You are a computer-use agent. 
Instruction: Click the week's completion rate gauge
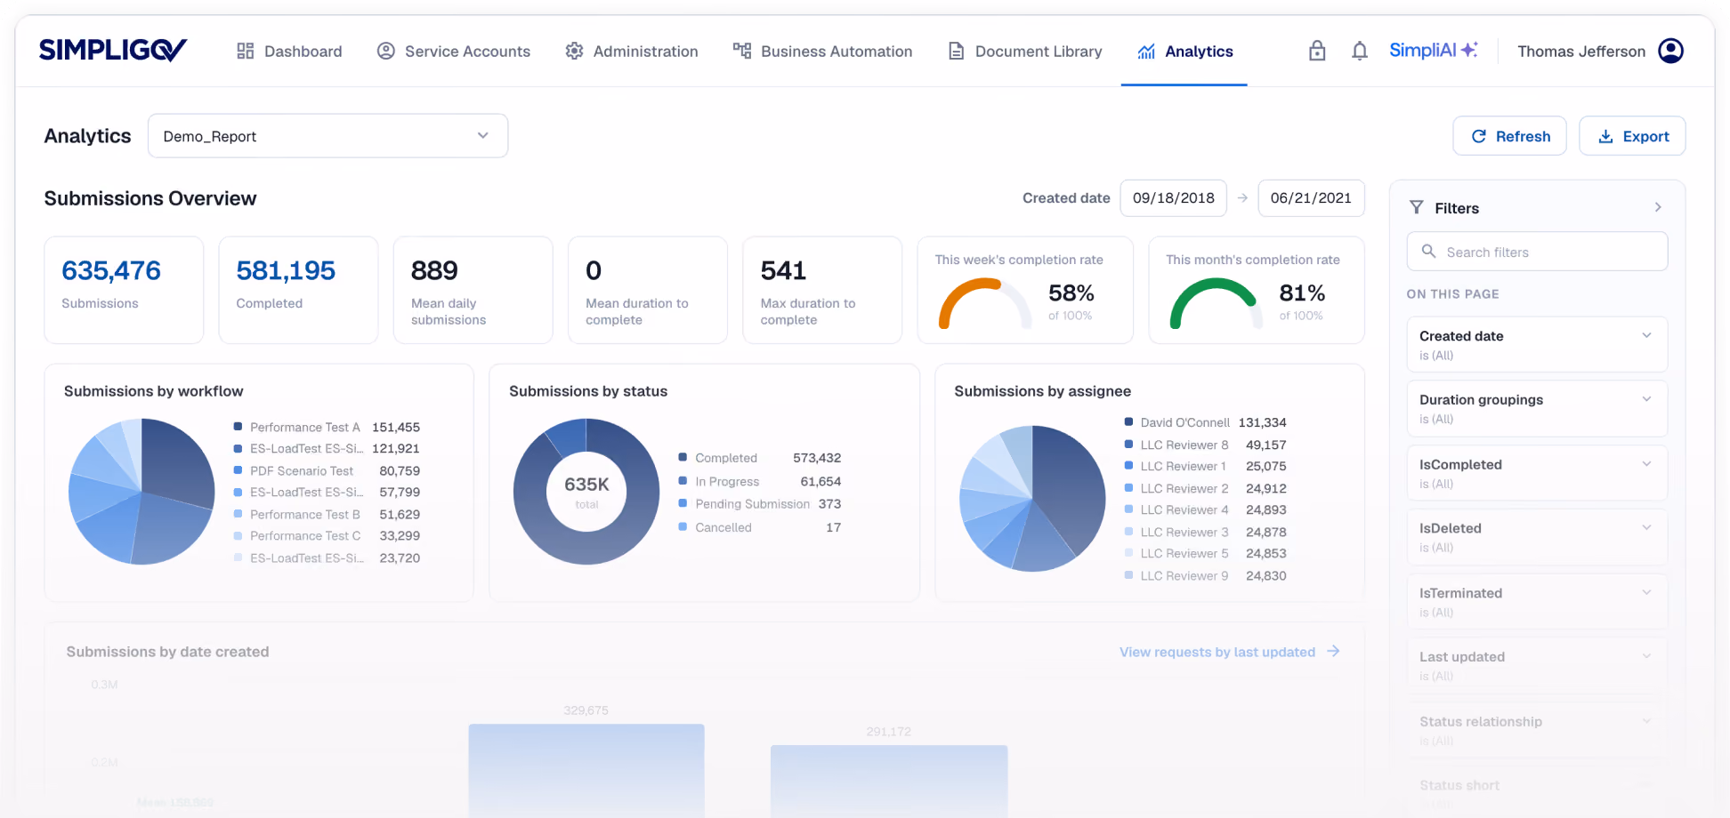pyautogui.click(x=986, y=304)
